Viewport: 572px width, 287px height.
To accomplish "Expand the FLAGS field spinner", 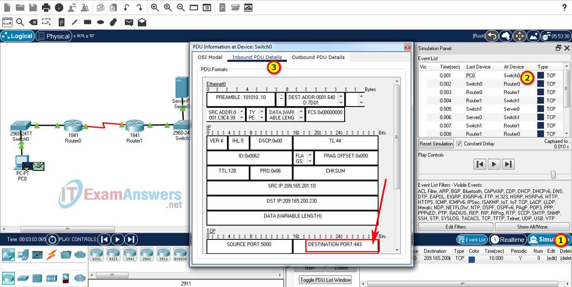I will tap(310, 158).
